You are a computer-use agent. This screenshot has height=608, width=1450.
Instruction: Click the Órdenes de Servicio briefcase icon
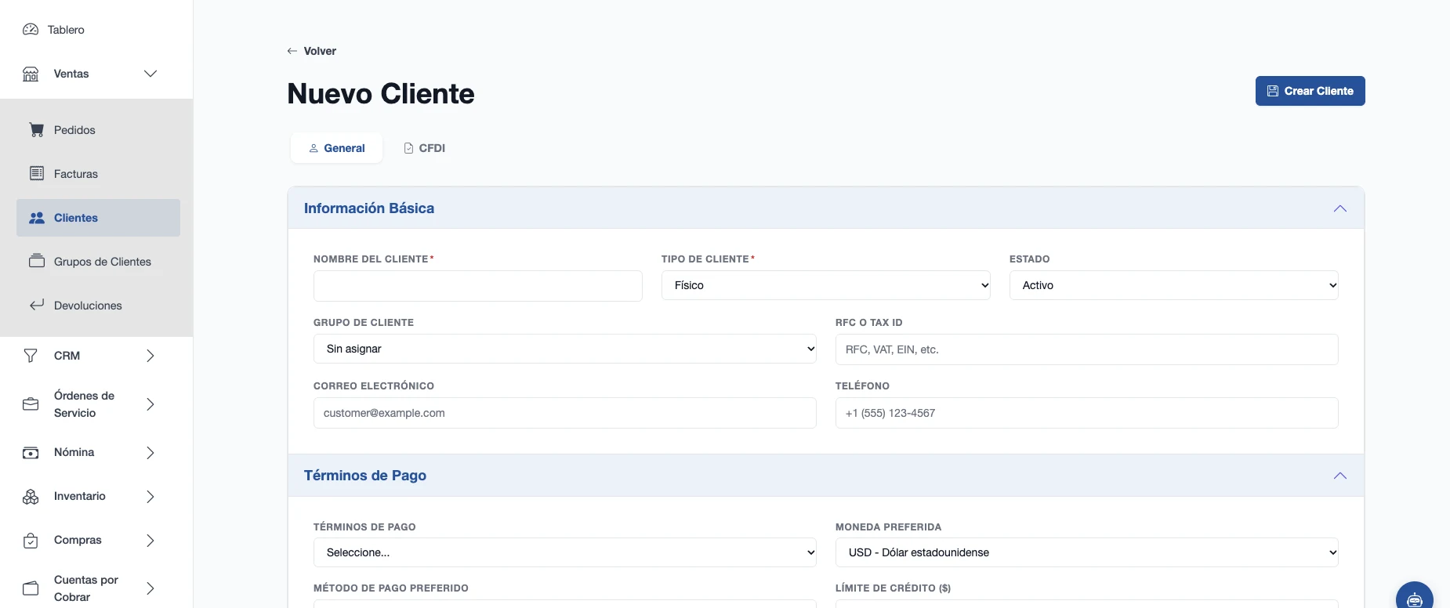pos(31,404)
